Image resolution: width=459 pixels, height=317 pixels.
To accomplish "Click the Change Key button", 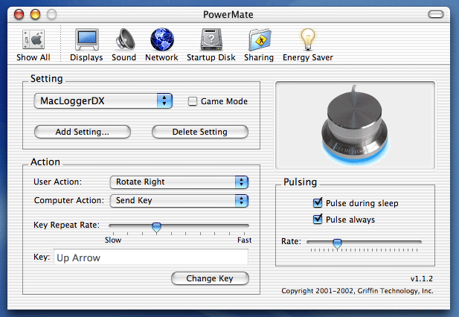I will tap(210, 278).
